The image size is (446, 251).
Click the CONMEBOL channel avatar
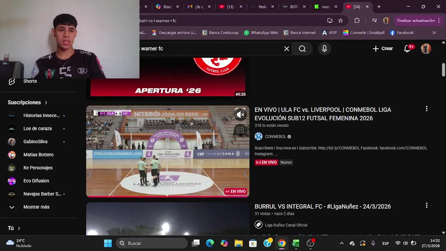pyautogui.click(x=259, y=136)
